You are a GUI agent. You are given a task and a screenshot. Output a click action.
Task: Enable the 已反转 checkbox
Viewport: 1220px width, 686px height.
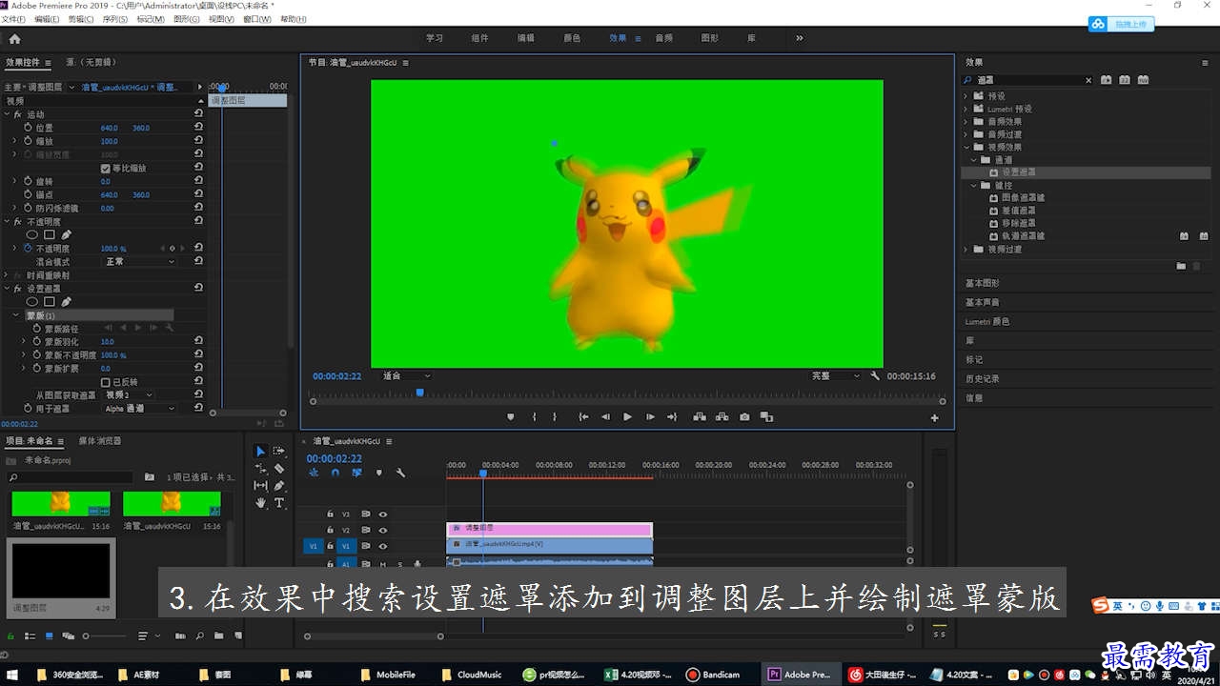tap(106, 381)
